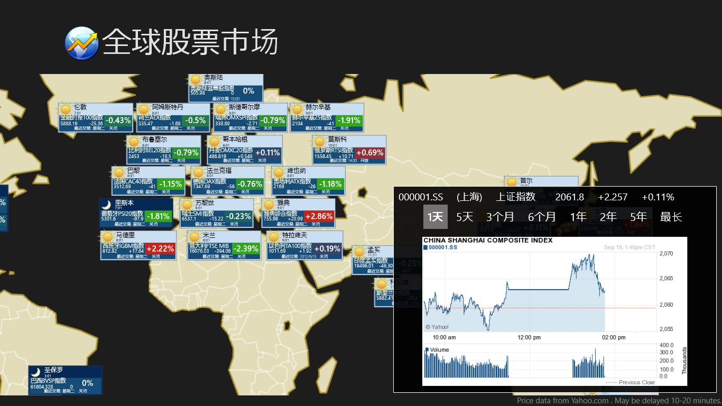
Task: Switch chart range to 最长
Action: click(x=671, y=217)
